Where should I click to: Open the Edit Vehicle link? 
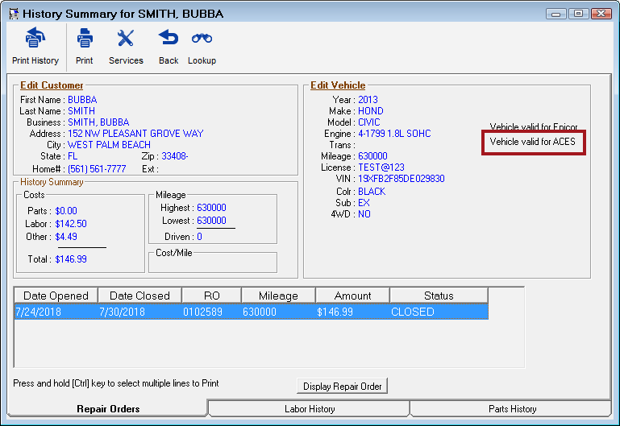pyautogui.click(x=338, y=85)
